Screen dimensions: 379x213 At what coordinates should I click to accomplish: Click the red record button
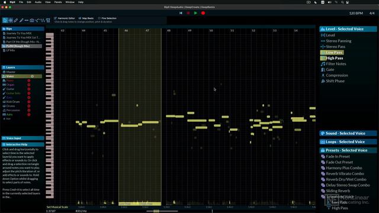tap(203, 13)
